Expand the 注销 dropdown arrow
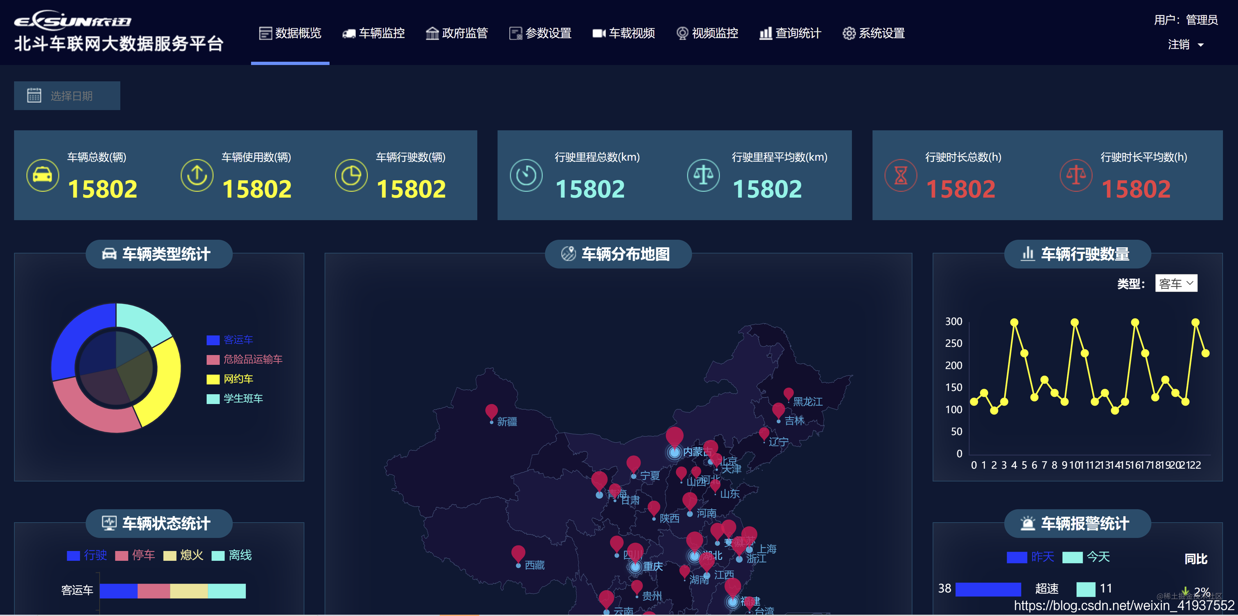 [1202, 44]
